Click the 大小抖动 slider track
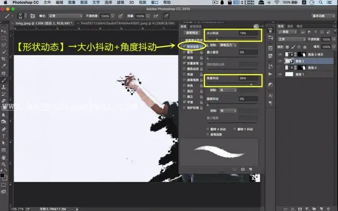The height and width of the screenshot is (211, 338). (x=232, y=39)
